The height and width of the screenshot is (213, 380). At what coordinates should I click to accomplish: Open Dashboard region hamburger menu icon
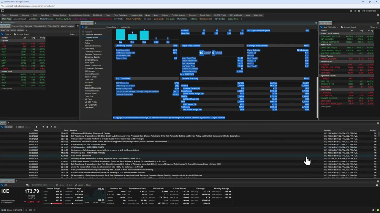tap(77, 26)
